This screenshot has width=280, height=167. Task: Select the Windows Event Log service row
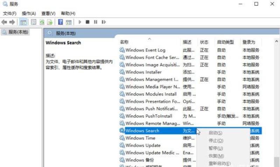[x=190, y=50]
